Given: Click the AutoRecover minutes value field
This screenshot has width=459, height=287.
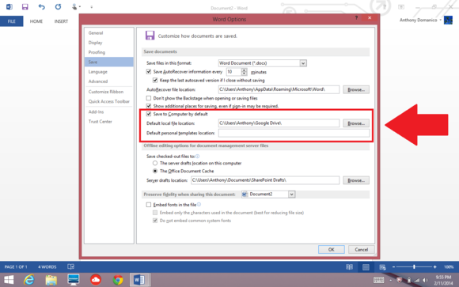Looking at the screenshot, I should (233, 72).
